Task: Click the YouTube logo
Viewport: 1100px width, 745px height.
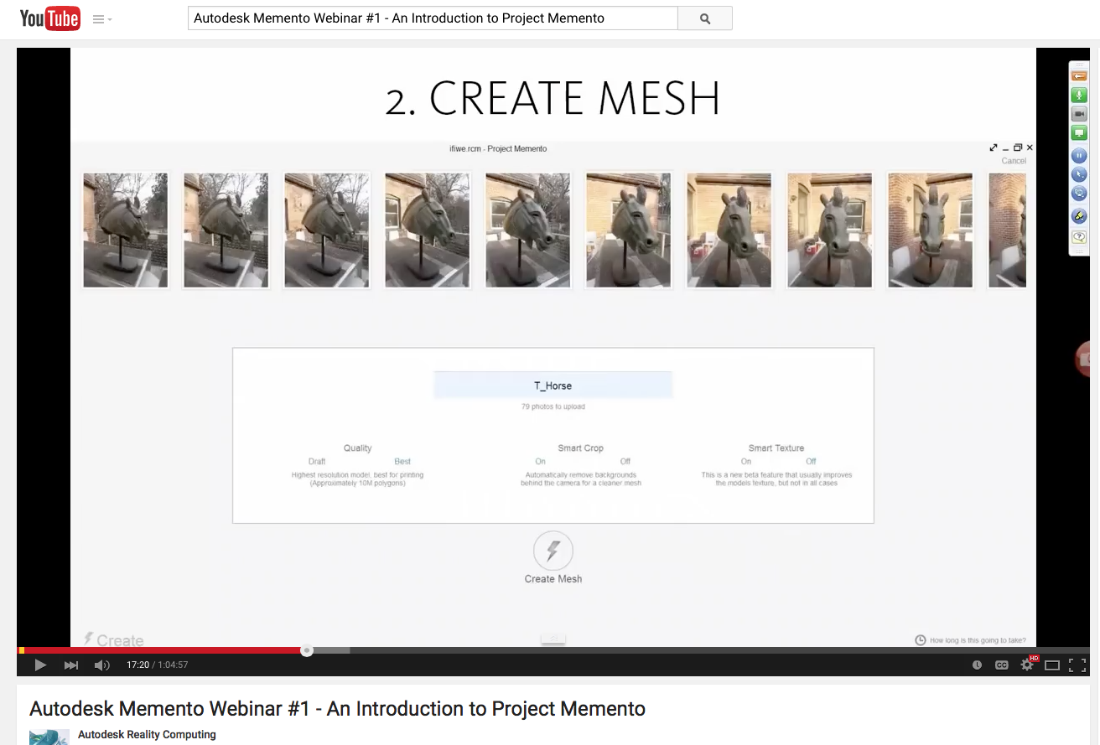Action: (x=49, y=18)
